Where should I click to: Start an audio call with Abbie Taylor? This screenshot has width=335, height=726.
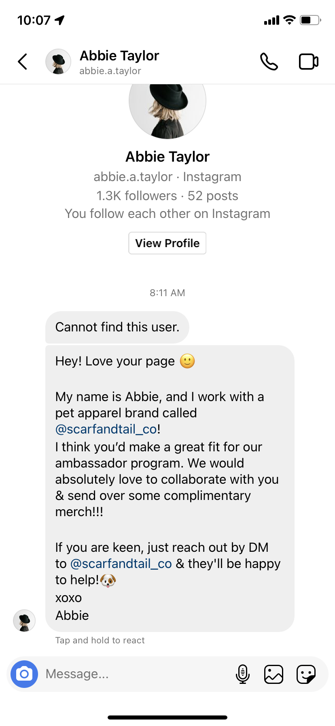[x=269, y=62]
